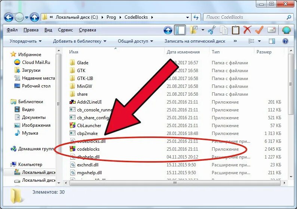This screenshot has height=209, width=297.
Task: Select the Изображения library
Action: [x=33, y=125]
